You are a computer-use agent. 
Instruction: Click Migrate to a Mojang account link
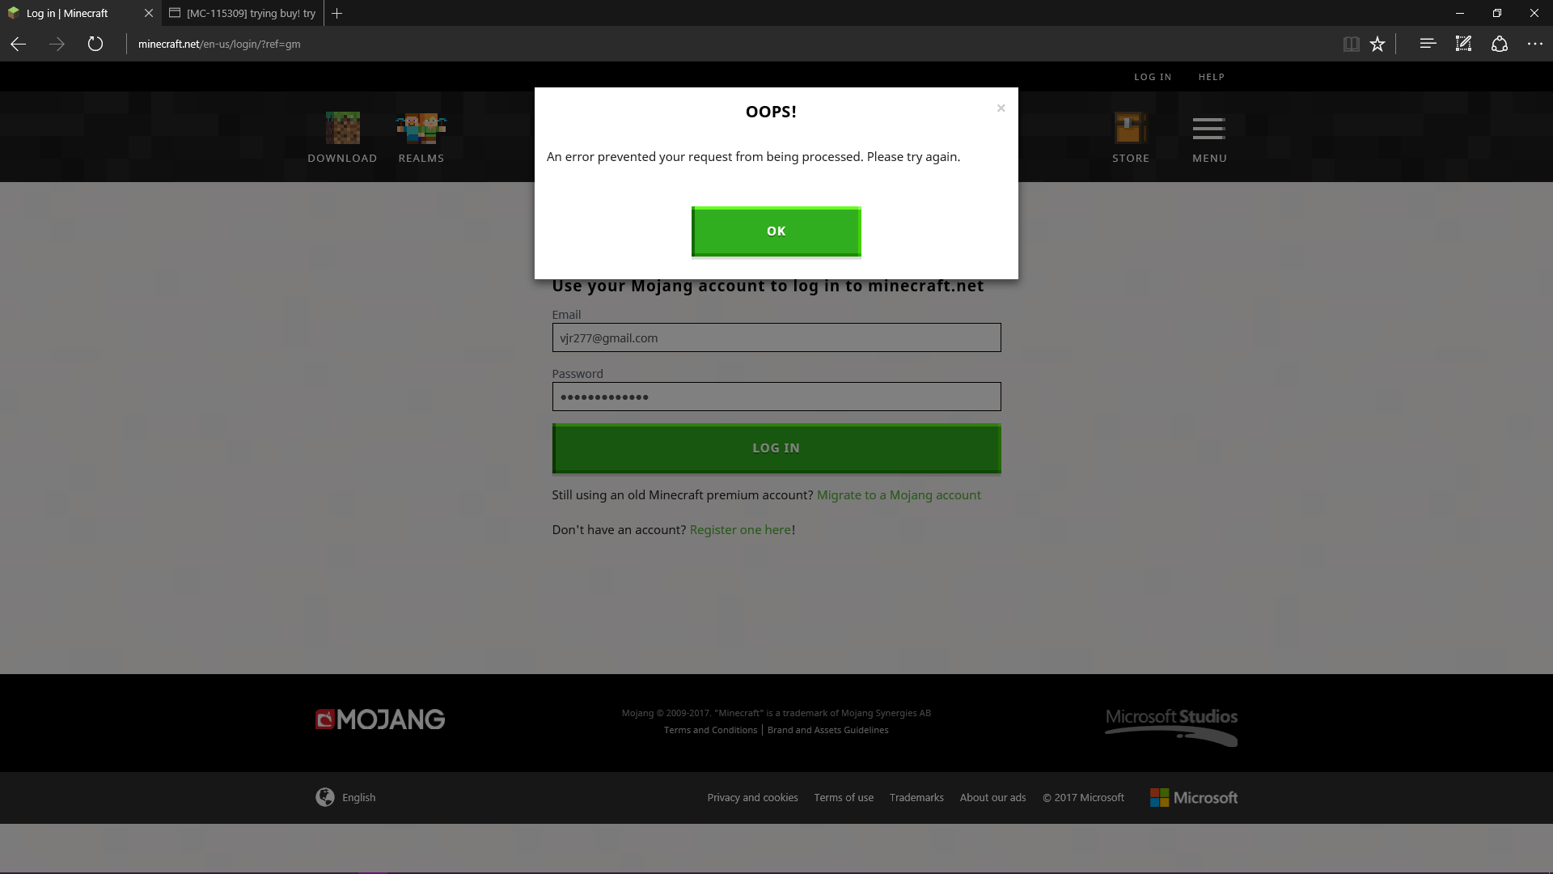898,494
